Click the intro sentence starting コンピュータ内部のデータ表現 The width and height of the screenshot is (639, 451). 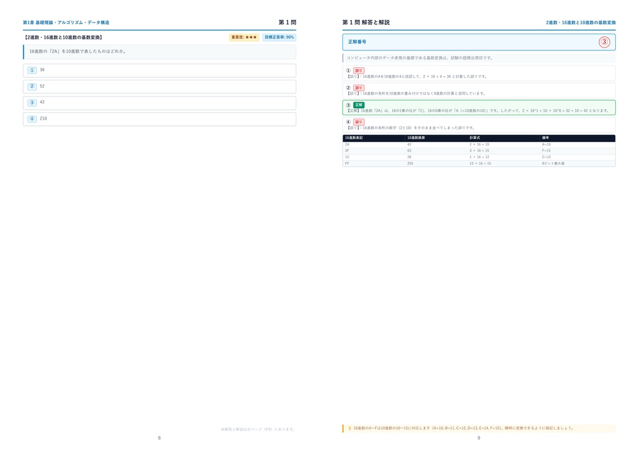(420, 58)
